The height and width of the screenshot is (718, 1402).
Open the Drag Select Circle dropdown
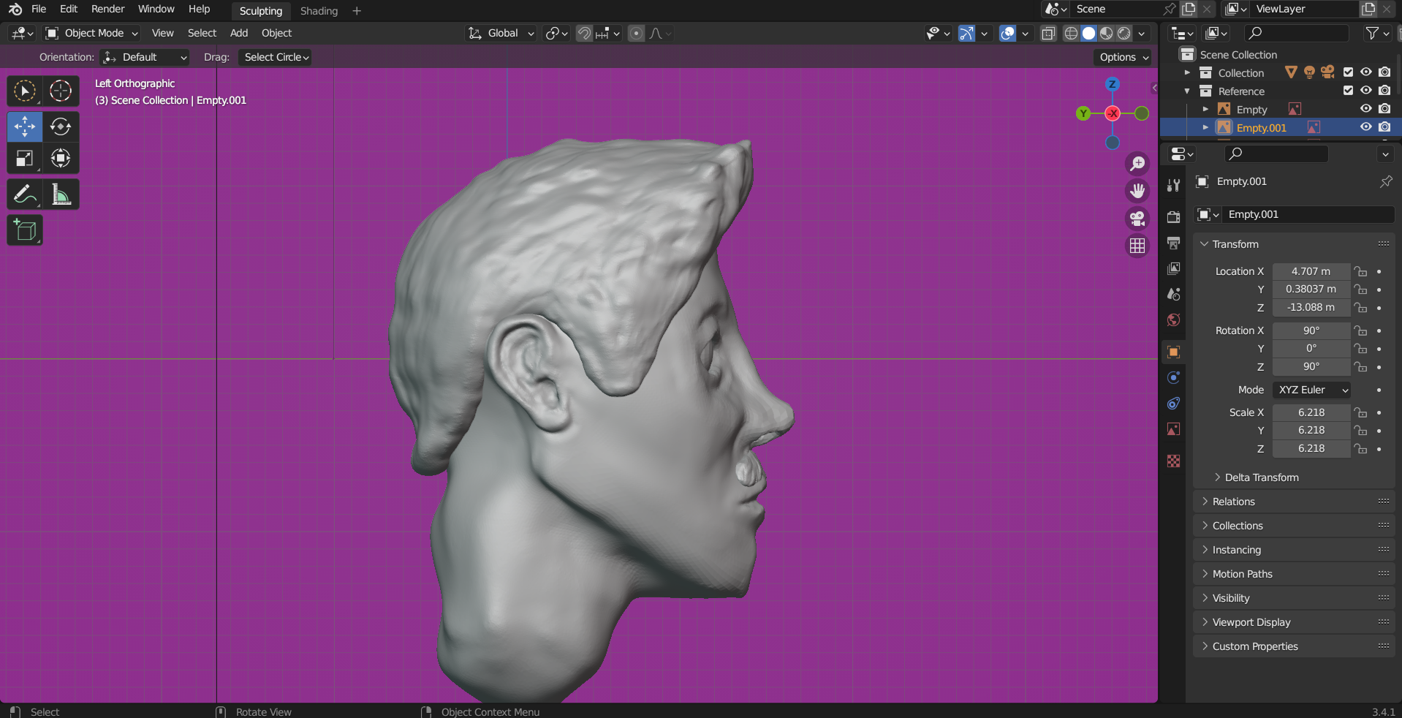coord(275,57)
